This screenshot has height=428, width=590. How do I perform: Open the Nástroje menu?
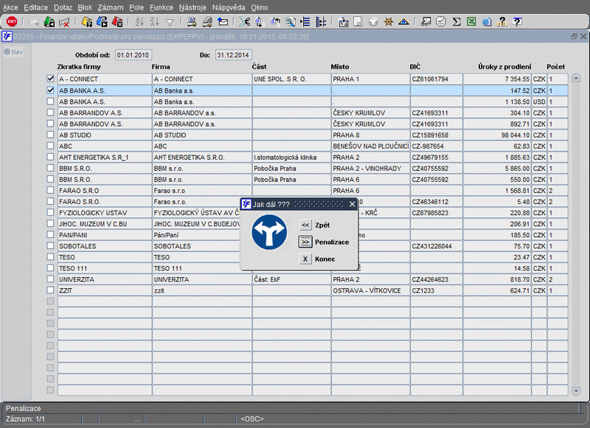pos(192,7)
